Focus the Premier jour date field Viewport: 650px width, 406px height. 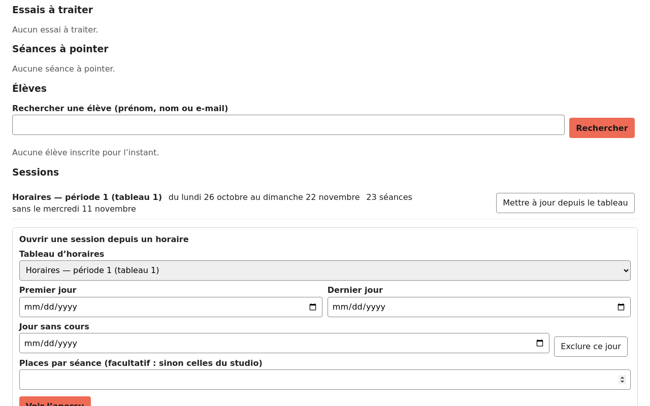(171, 307)
